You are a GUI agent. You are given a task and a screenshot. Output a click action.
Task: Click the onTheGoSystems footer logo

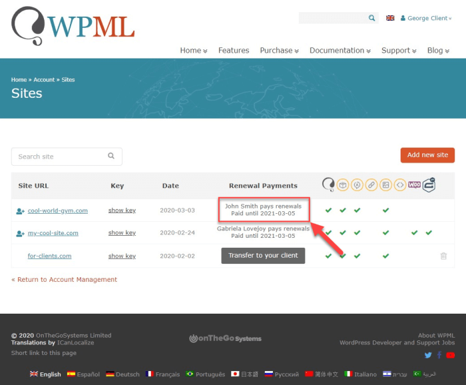point(225,338)
